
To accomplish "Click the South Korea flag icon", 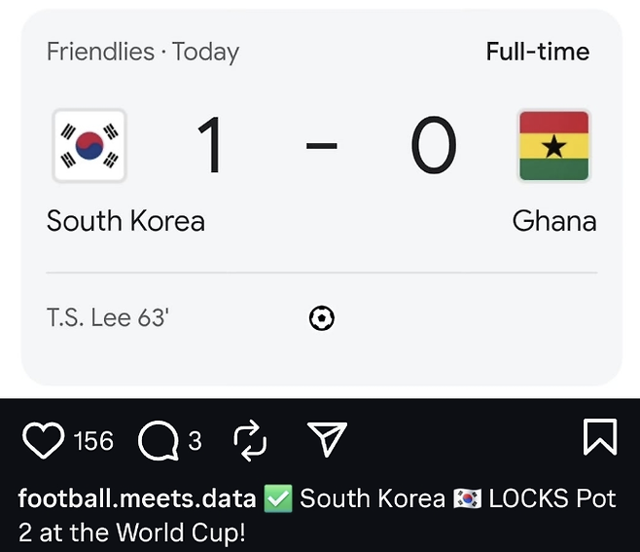I will coord(89,146).
